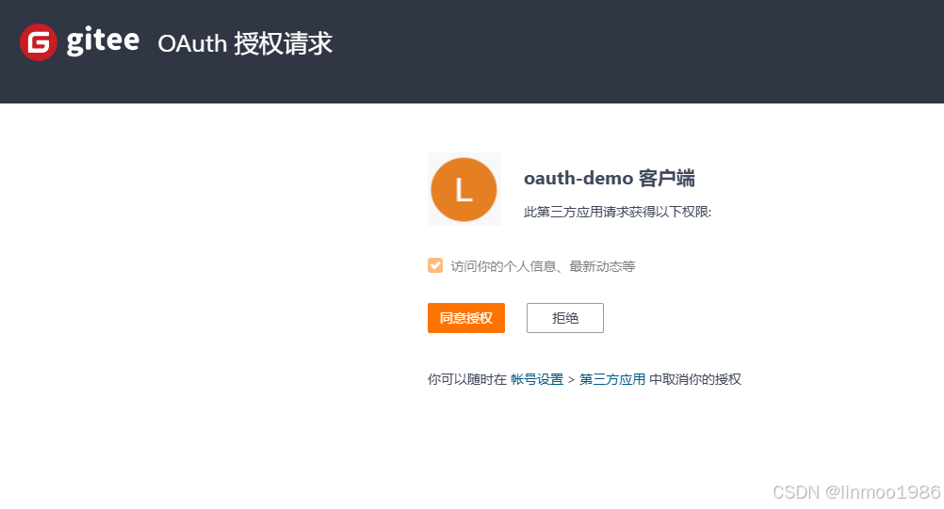Toggle the personal information permission checkbox
Image resolution: width=944 pixels, height=509 pixels.
[x=435, y=265]
